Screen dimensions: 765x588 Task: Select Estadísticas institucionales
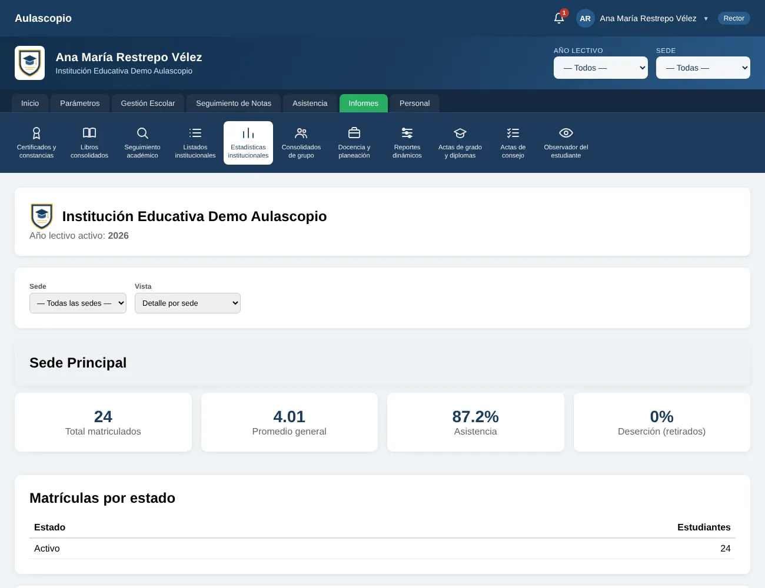tap(248, 143)
